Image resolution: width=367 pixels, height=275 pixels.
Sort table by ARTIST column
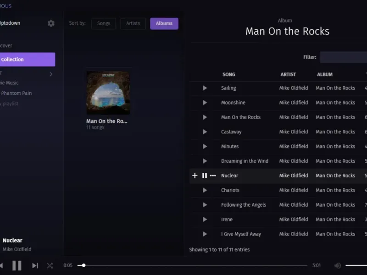coord(288,74)
